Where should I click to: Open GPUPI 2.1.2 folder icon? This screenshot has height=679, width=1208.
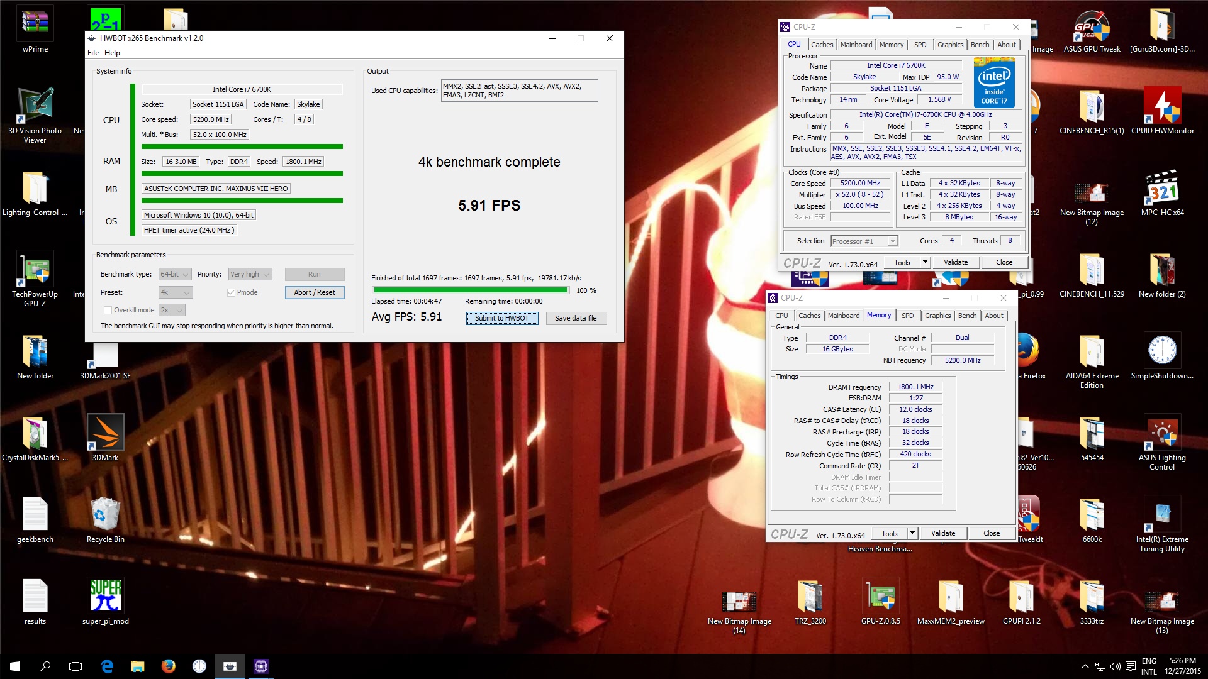tap(1021, 602)
